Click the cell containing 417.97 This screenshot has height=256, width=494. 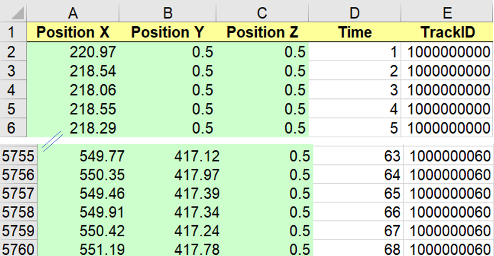click(176, 175)
